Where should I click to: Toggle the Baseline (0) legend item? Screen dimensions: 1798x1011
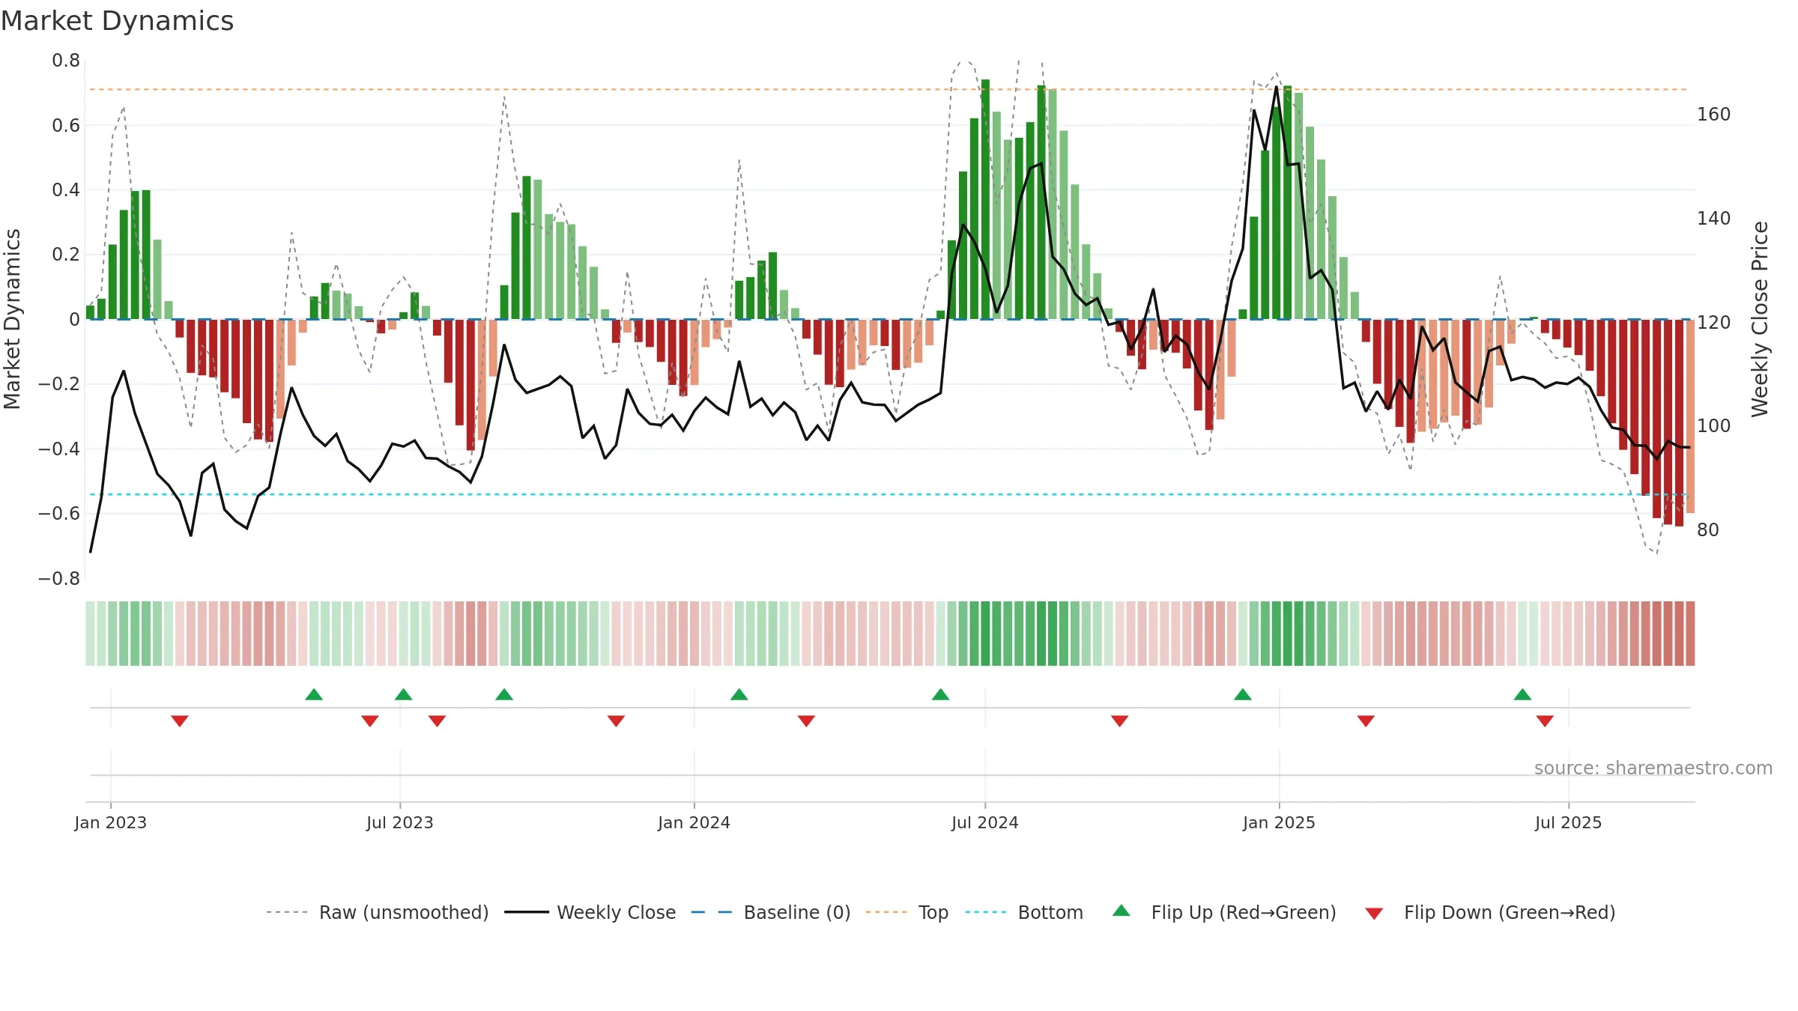click(x=771, y=912)
